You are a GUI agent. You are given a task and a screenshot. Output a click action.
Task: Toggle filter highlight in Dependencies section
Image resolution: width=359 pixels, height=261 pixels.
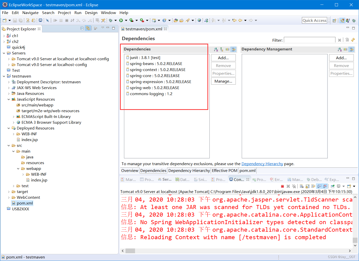[x=233, y=49]
